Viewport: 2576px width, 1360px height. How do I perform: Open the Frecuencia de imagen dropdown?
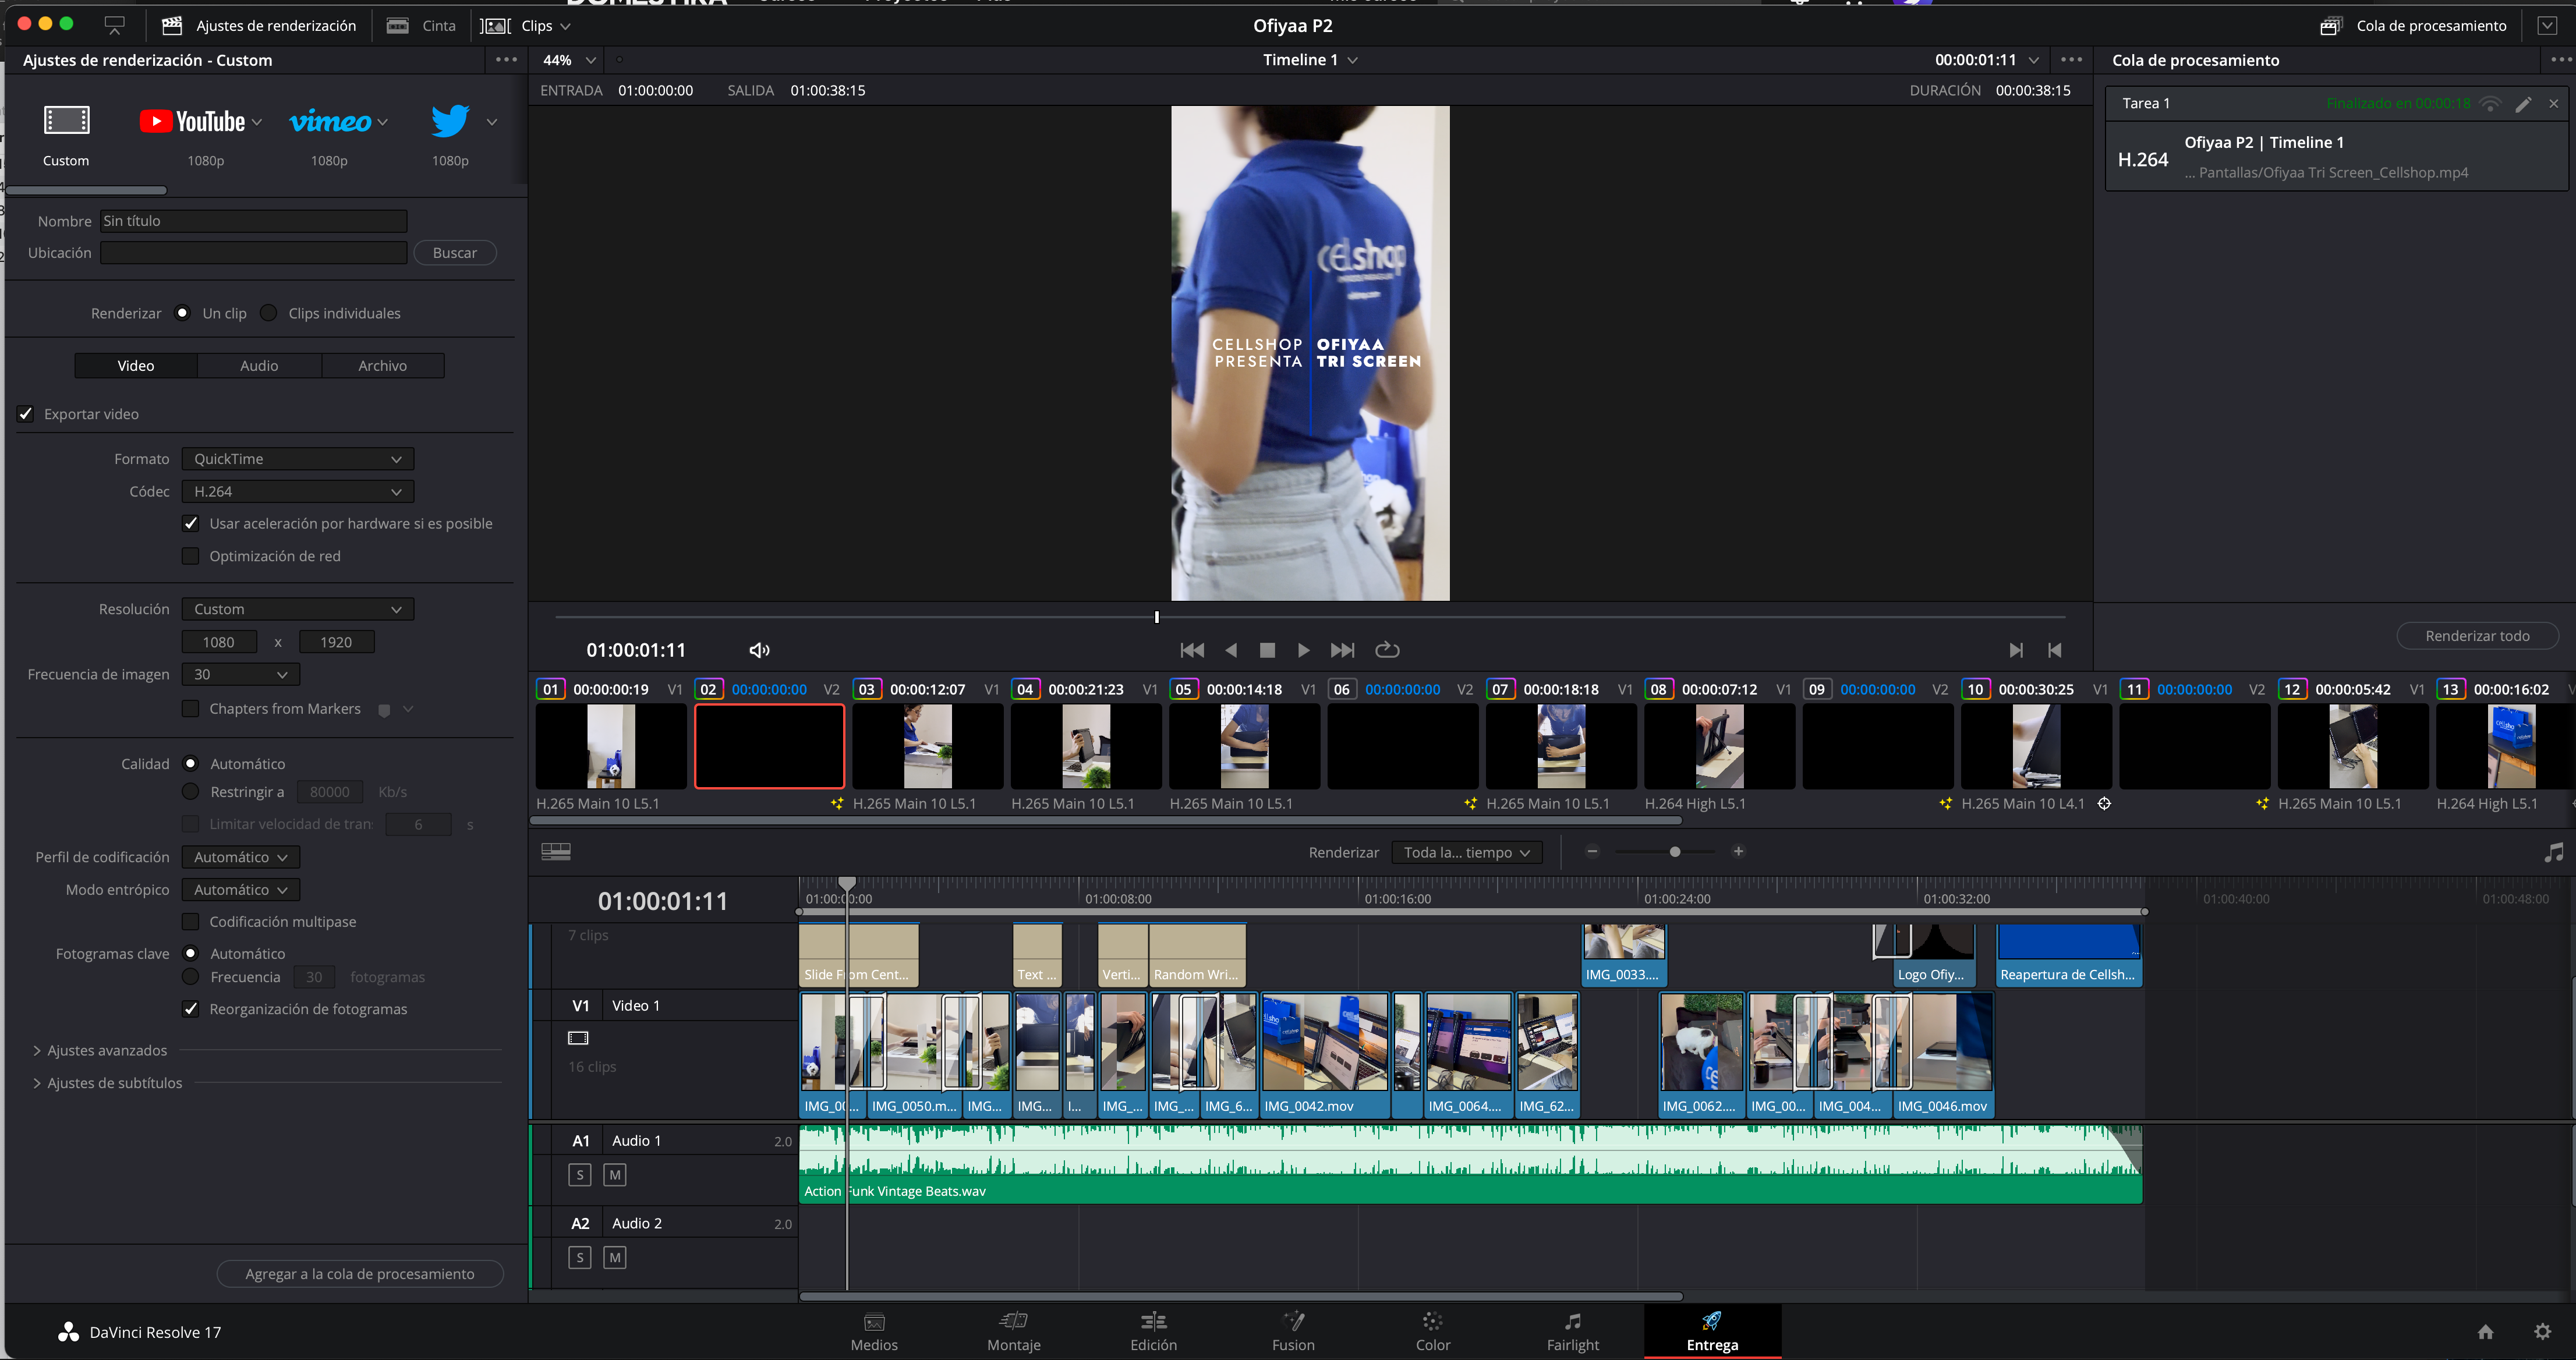click(x=240, y=675)
